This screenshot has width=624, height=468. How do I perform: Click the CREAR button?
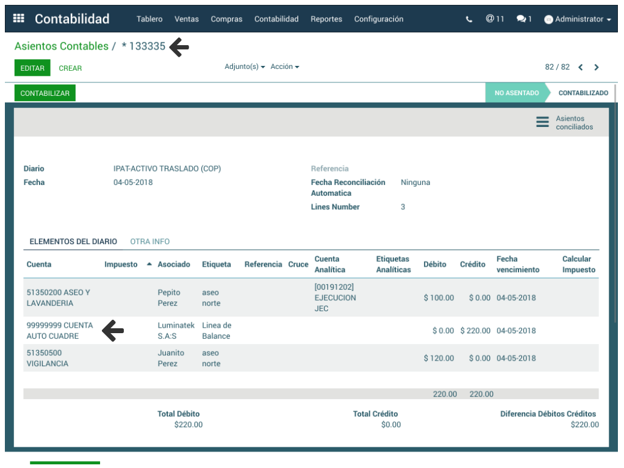click(70, 68)
